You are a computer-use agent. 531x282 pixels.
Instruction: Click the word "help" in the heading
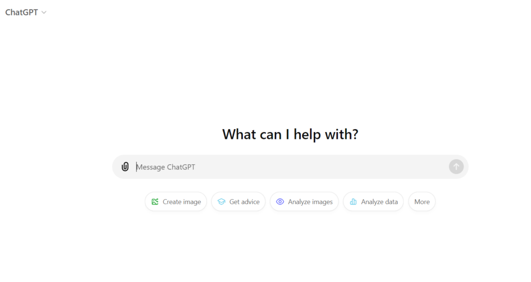[x=307, y=134]
